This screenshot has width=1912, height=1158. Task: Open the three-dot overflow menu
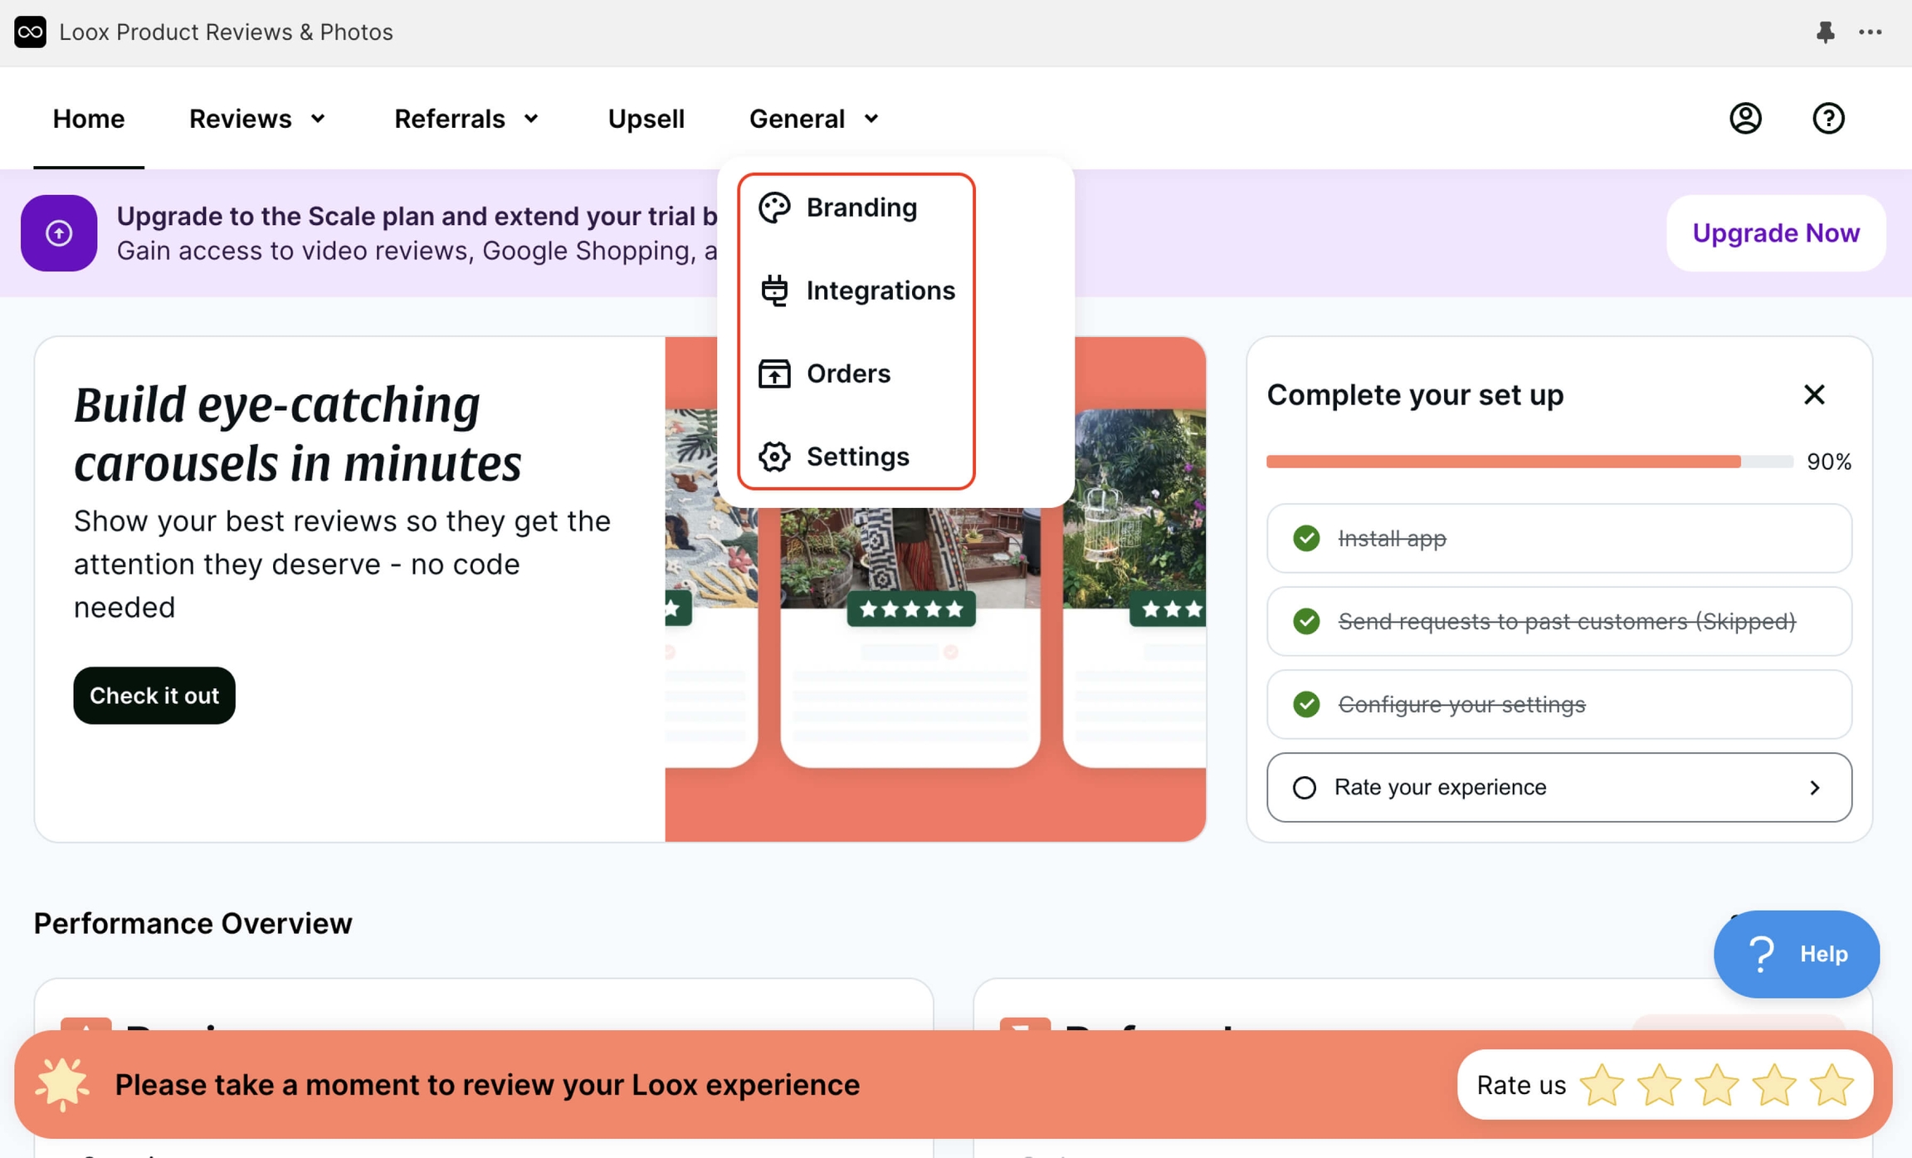(1871, 32)
